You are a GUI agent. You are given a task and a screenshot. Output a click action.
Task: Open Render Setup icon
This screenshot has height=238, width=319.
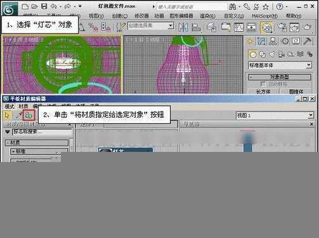[282, 27]
